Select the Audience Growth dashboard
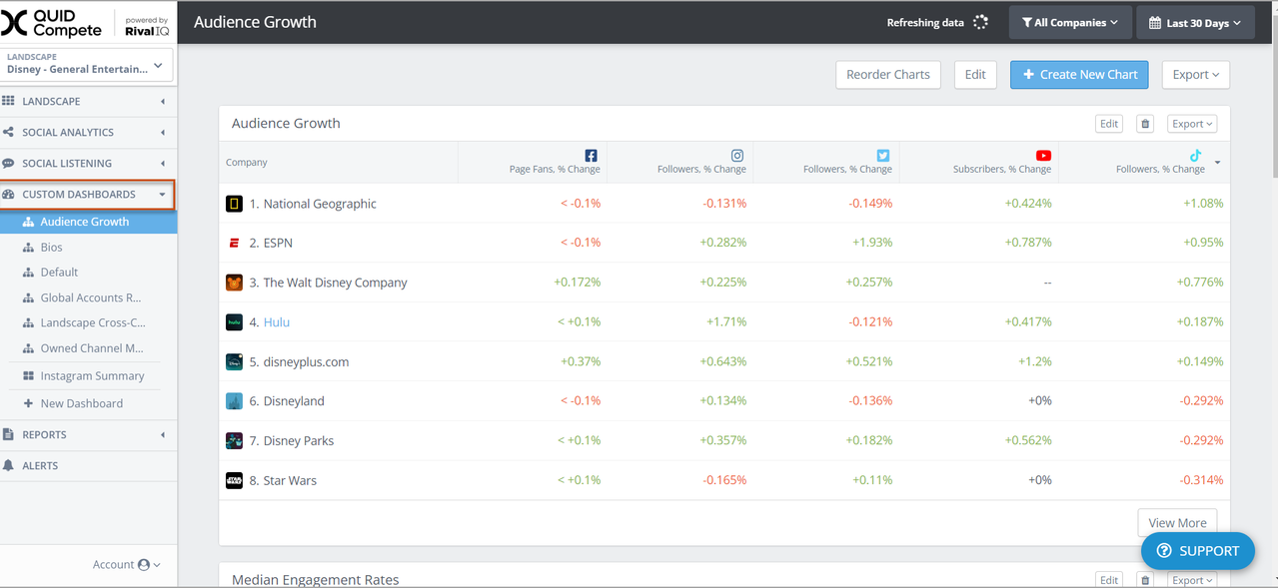The width and height of the screenshot is (1278, 588). click(x=88, y=222)
